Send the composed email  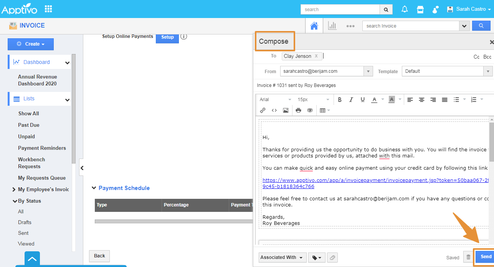tap(486, 257)
